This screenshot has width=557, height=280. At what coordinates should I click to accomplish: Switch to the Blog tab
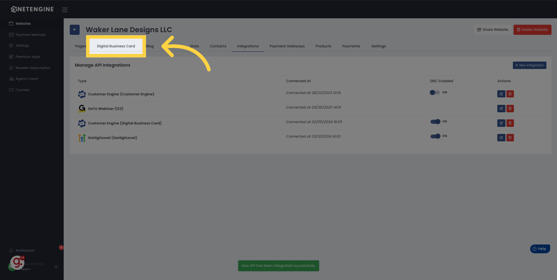click(150, 46)
